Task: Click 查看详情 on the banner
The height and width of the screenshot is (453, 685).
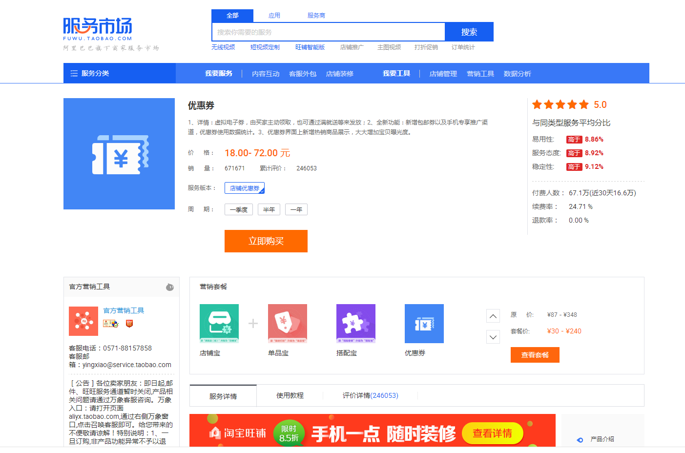Action: [x=492, y=433]
